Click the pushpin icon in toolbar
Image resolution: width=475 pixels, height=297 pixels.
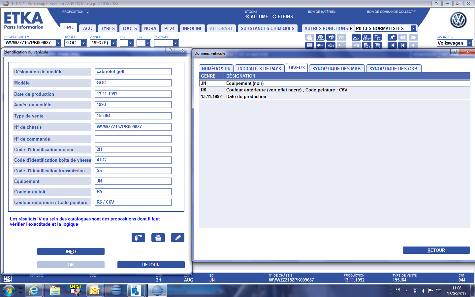click(x=392, y=37)
